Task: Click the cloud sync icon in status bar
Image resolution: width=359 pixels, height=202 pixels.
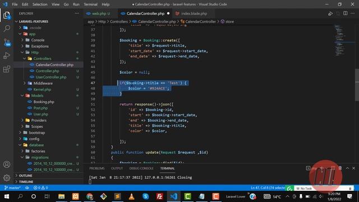Action: click(x=27, y=188)
